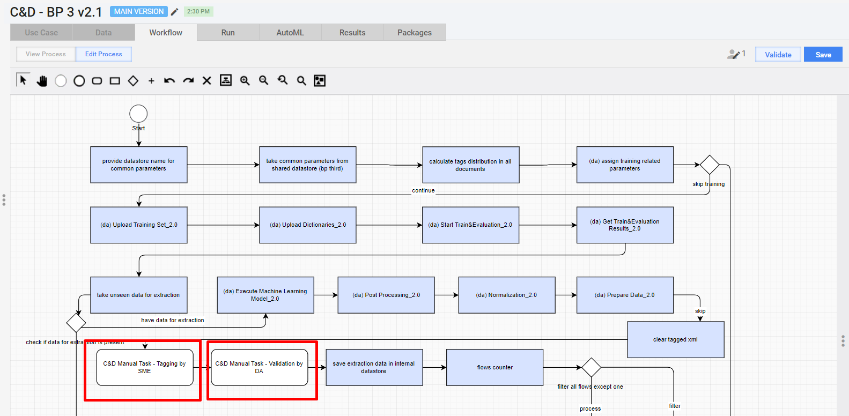Select 'provide datastore name for common parameters' node
Viewport: 849px width, 416px height.
point(139,165)
